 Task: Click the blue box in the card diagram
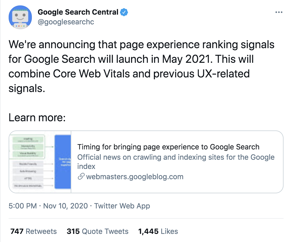(63, 162)
